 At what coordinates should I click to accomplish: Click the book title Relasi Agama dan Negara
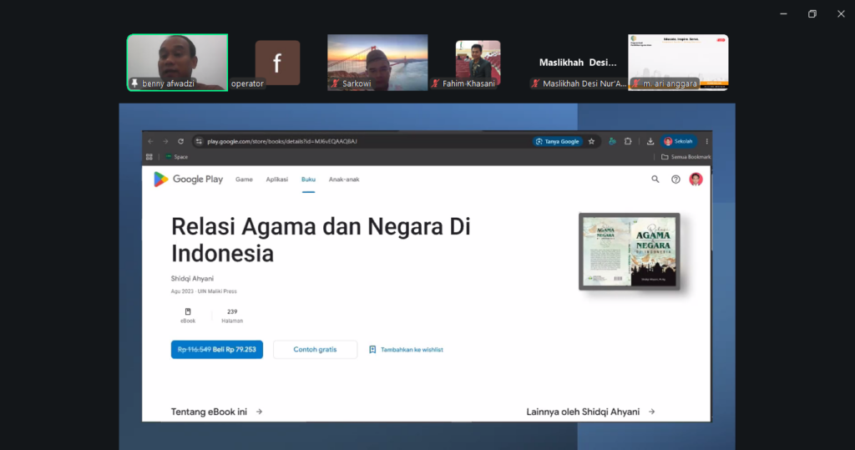[x=321, y=240]
